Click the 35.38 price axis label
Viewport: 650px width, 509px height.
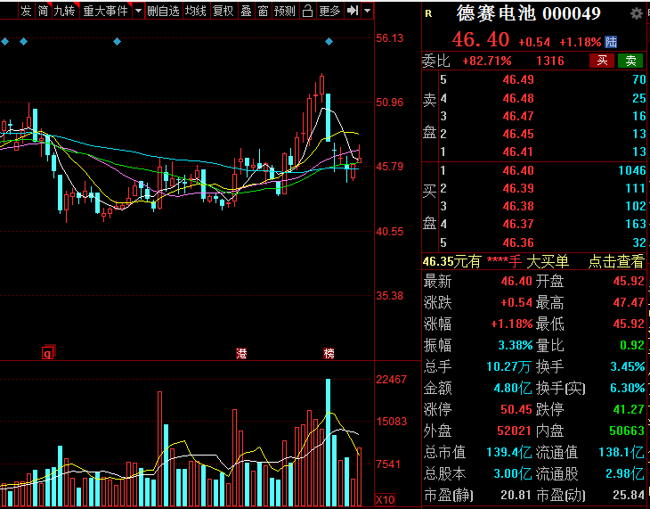(389, 296)
